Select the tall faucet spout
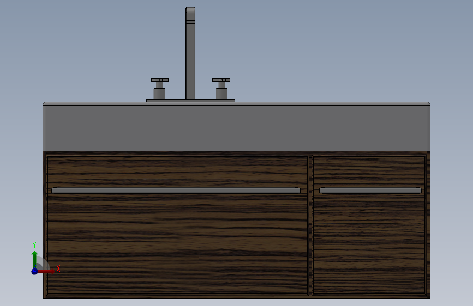Image resolution: width=473 pixels, height=306 pixels. pyautogui.click(x=190, y=53)
